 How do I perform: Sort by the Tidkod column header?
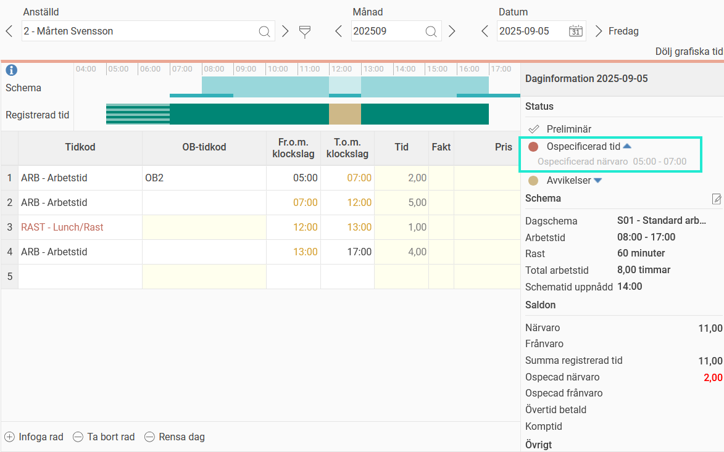[x=80, y=147]
